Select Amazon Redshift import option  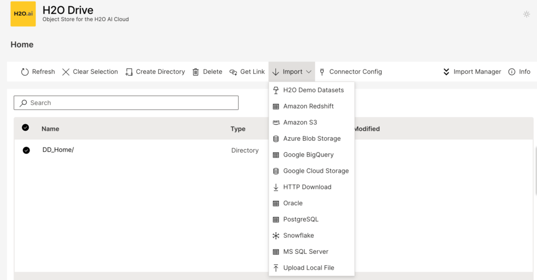tap(312, 106)
